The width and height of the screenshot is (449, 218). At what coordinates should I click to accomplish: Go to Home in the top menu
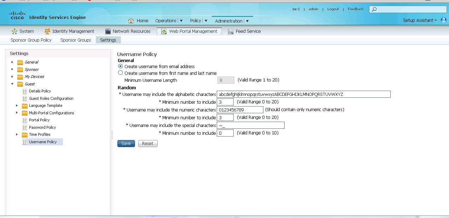(142, 20)
